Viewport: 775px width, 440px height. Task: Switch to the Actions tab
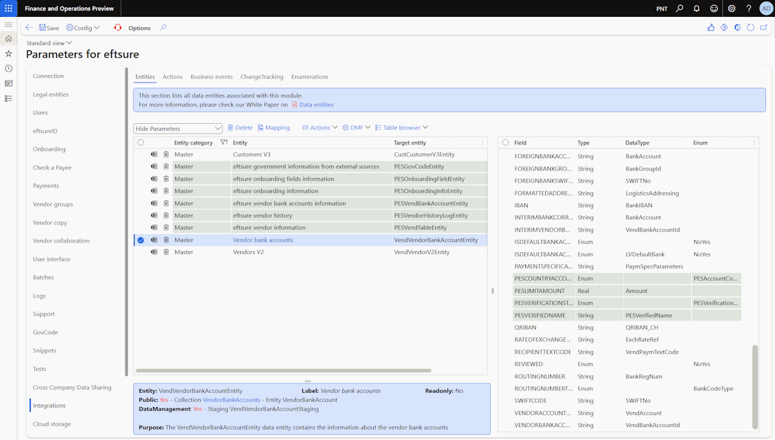coord(172,77)
